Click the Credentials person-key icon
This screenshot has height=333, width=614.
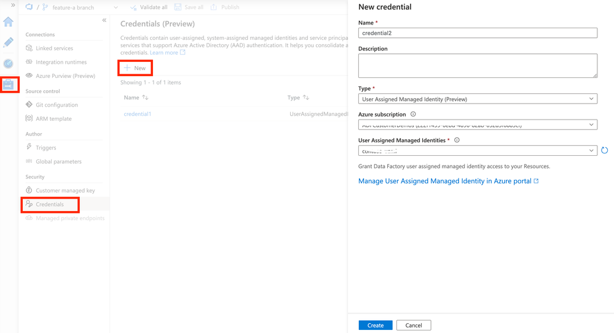pyautogui.click(x=29, y=204)
